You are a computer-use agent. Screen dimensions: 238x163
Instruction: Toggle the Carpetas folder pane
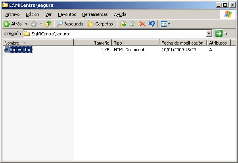[x=100, y=24]
